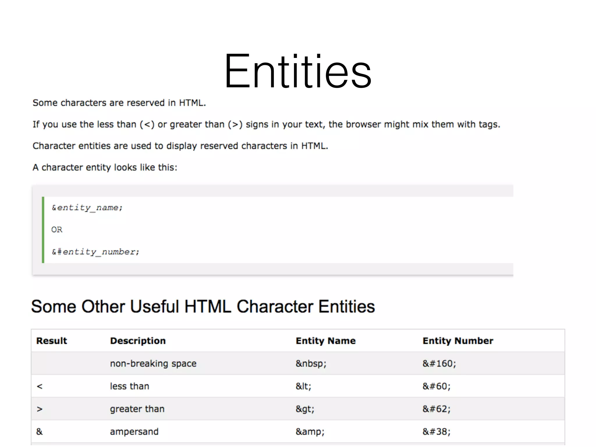Viewport: 596px width, 447px height.
Task: Click the "Some characters are reserved in HTML" sentence
Action: (x=119, y=102)
